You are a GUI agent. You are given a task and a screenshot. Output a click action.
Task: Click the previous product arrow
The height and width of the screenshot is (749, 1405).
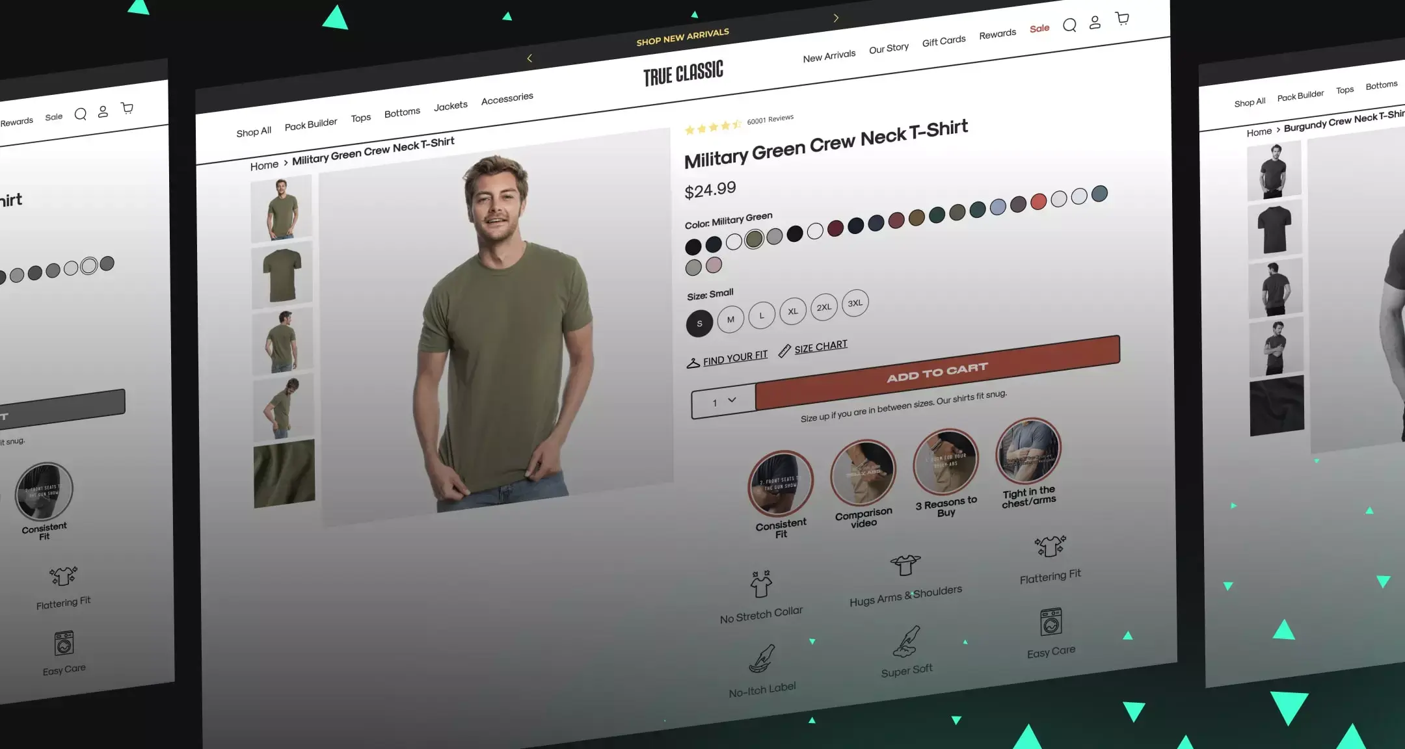point(531,58)
